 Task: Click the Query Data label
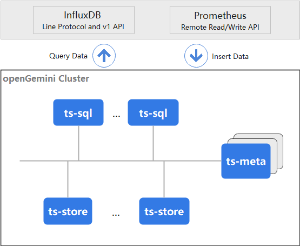point(68,56)
